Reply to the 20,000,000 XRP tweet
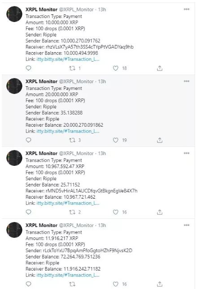The image size is (200, 289). tap(29, 140)
